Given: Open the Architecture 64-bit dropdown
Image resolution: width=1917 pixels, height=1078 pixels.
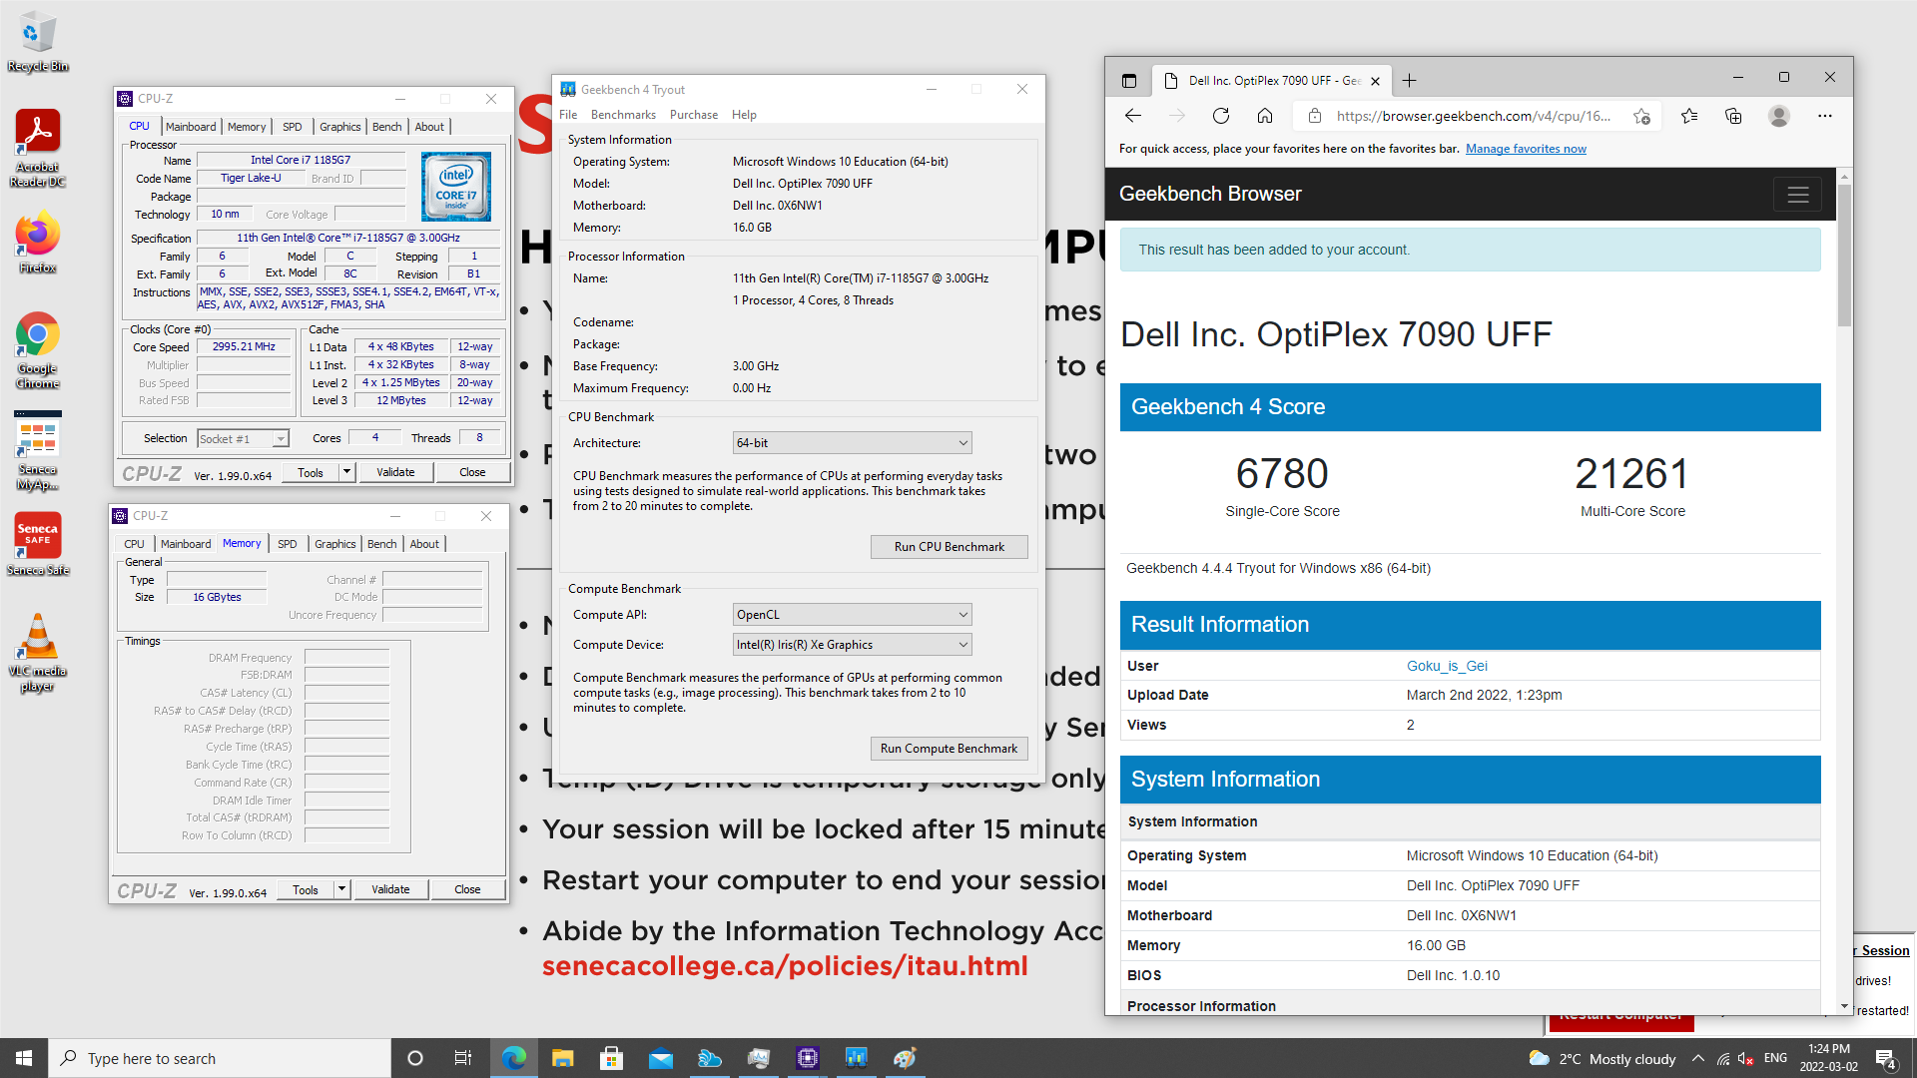Looking at the screenshot, I should [x=852, y=443].
